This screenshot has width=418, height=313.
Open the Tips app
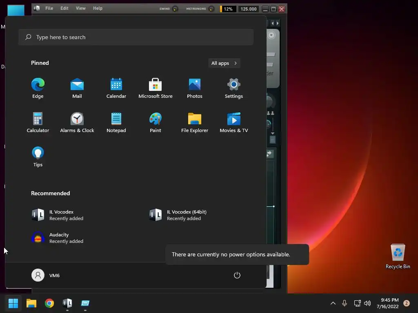pos(38,157)
